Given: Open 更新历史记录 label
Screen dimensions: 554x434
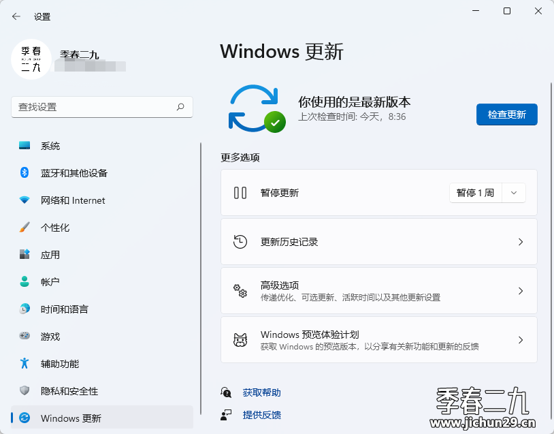Looking at the screenshot, I should click(x=289, y=242).
